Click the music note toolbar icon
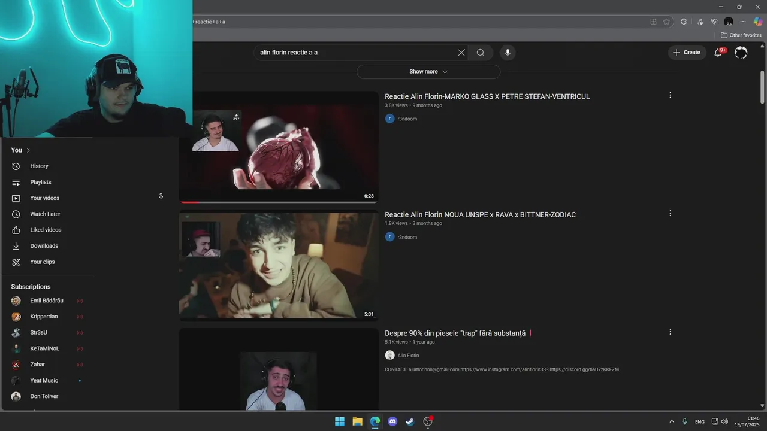 click(x=700, y=22)
